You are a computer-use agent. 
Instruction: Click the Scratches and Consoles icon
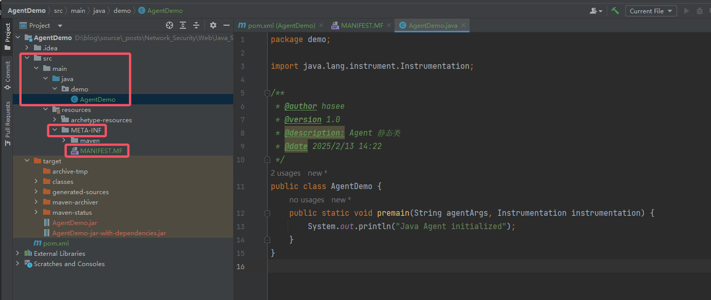click(x=28, y=264)
